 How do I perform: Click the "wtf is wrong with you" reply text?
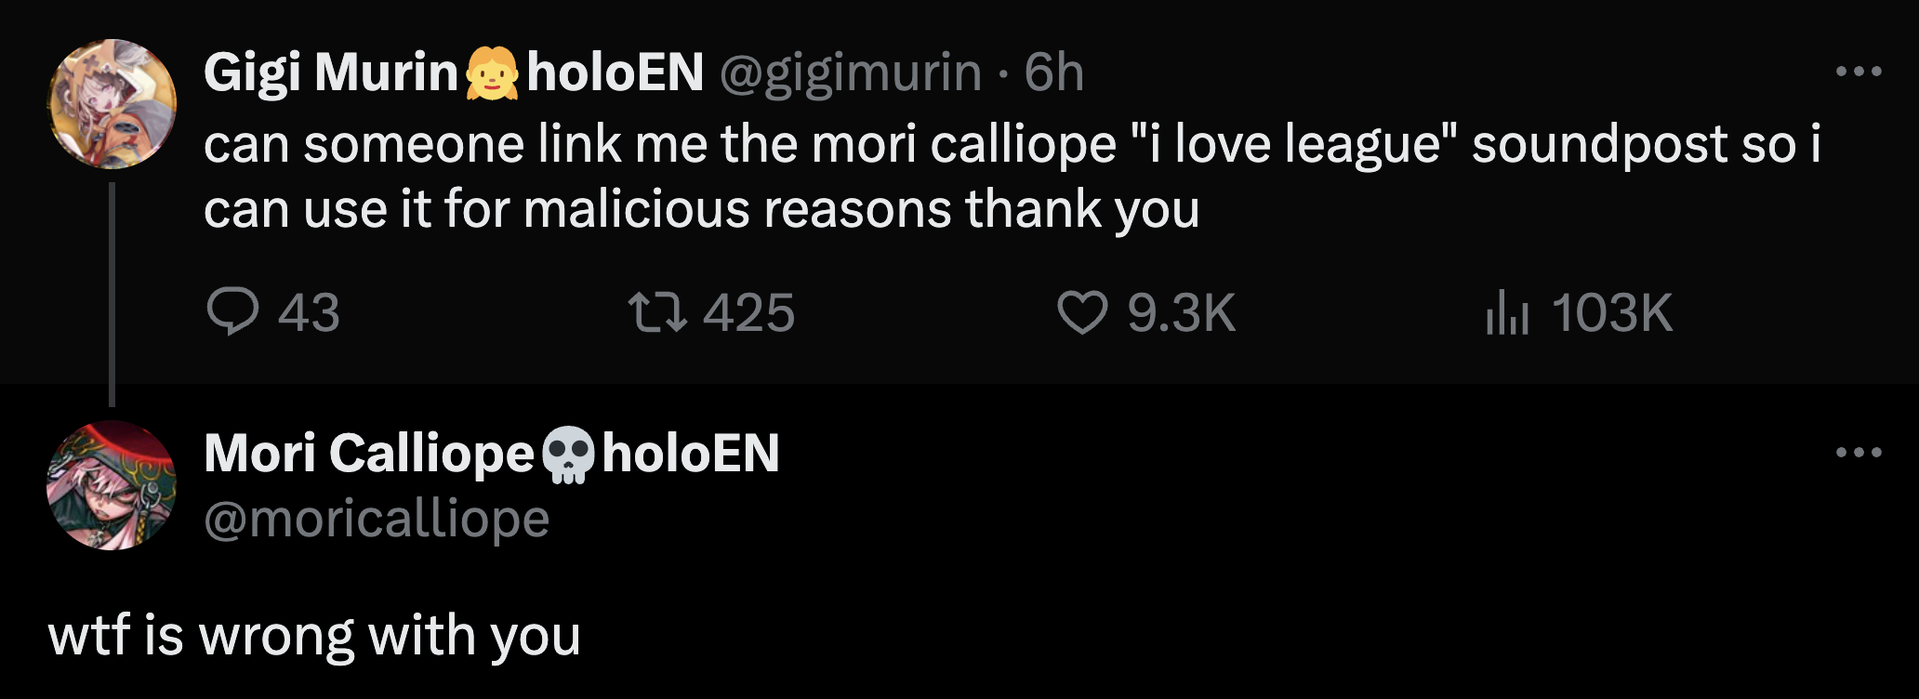pyautogui.click(x=314, y=636)
